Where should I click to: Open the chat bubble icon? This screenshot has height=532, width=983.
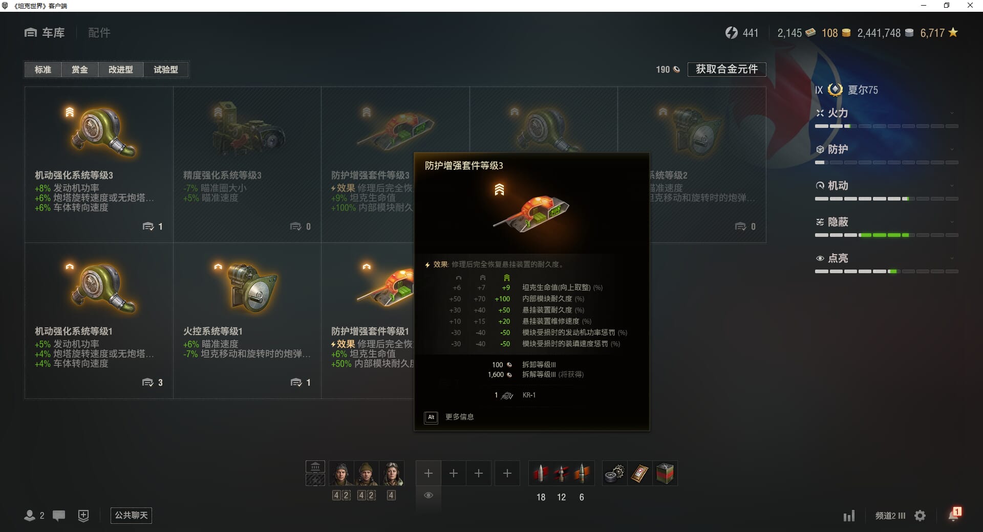59,516
